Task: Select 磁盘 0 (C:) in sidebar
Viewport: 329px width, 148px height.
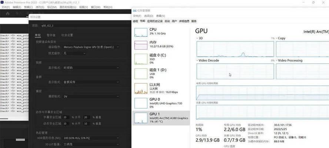Action: point(161,59)
